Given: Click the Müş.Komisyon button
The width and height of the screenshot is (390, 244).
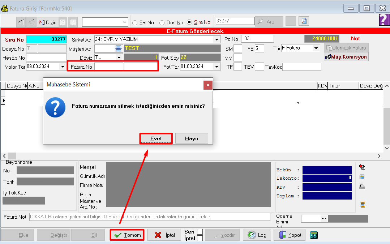Looking at the screenshot, I should [x=346, y=57].
